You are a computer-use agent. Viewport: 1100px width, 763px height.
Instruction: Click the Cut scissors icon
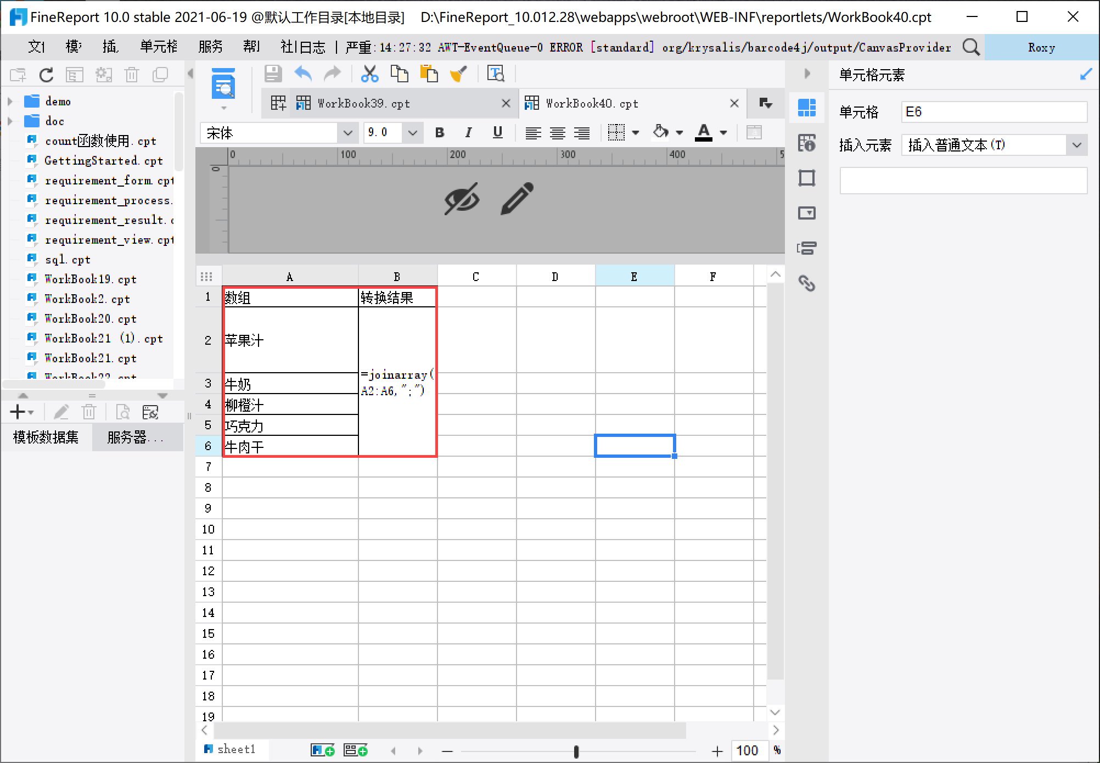click(x=369, y=74)
